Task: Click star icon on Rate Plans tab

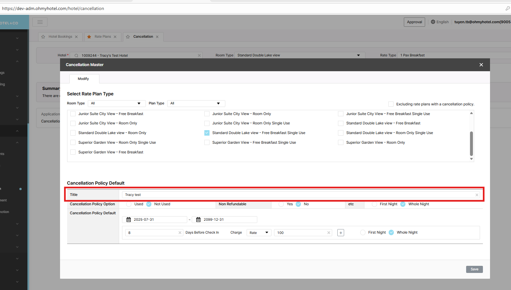Action: 89,37
